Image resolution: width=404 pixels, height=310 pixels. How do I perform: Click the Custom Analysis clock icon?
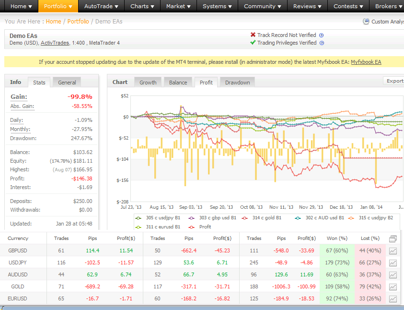pos(366,22)
